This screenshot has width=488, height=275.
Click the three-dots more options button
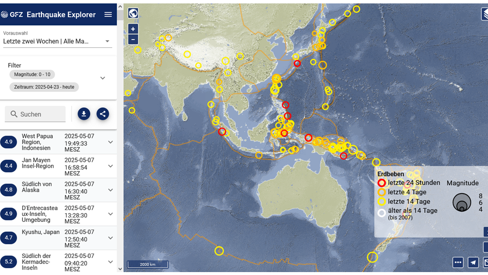click(458, 262)
